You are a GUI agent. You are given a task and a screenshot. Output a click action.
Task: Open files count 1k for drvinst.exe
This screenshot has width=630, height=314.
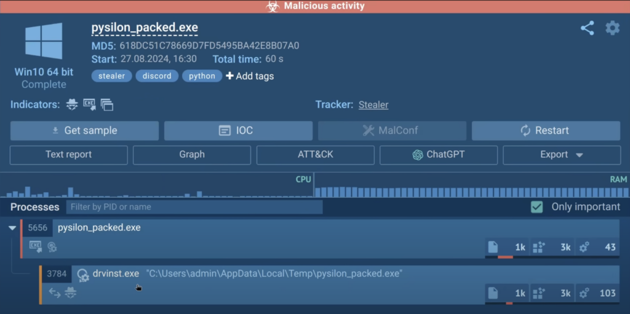507,294
